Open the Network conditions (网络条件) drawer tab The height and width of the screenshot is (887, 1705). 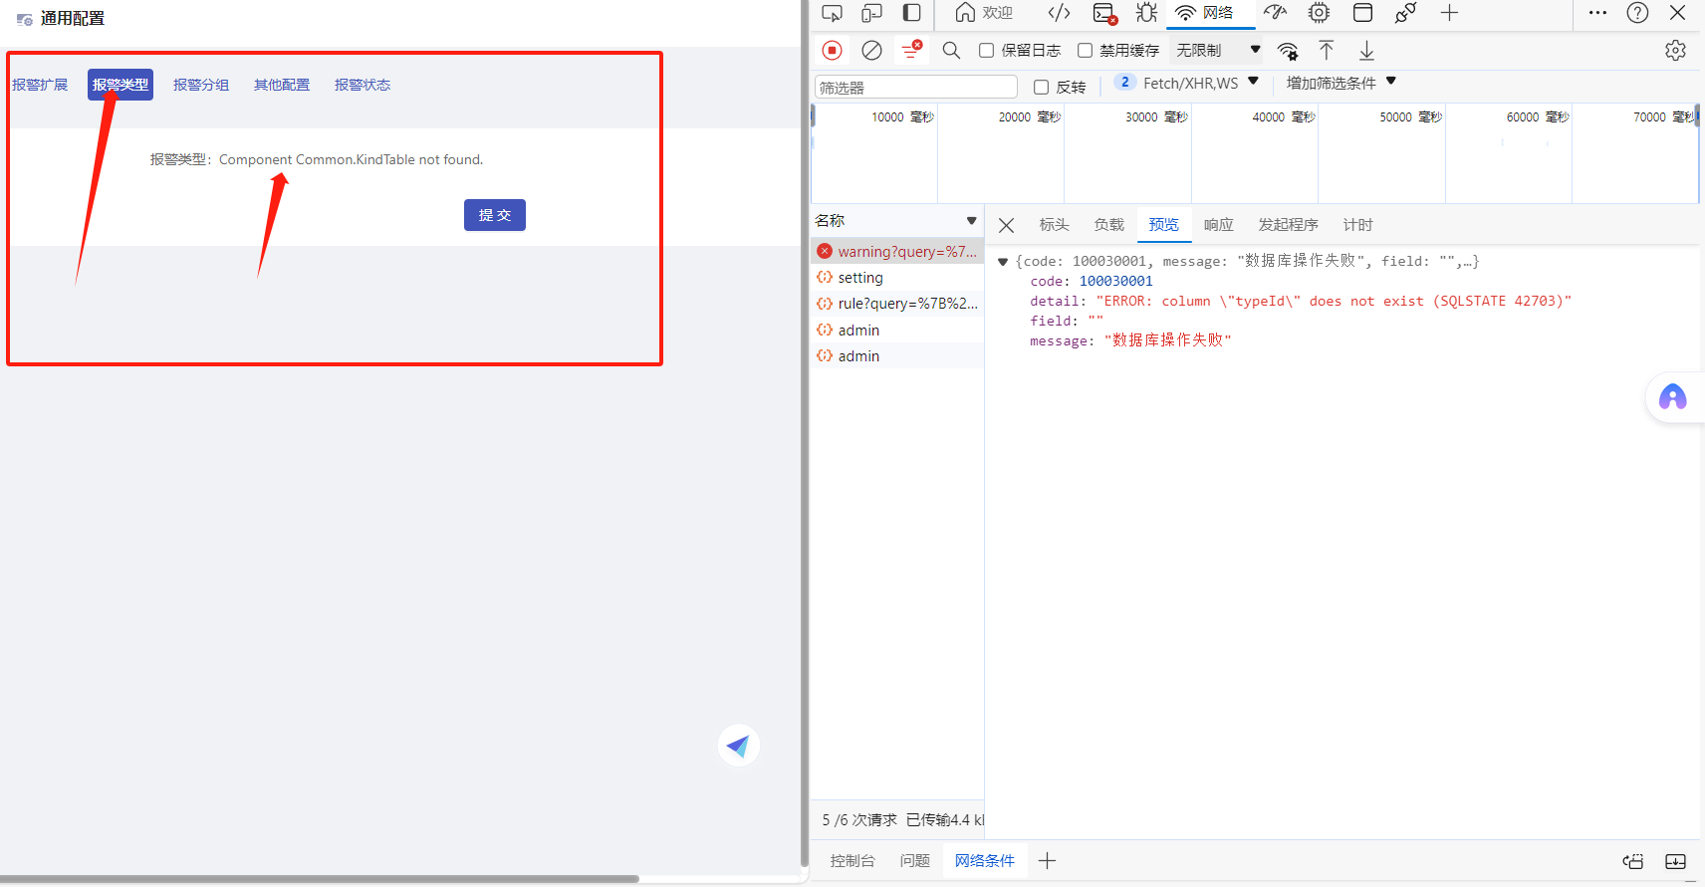(984, 861)
